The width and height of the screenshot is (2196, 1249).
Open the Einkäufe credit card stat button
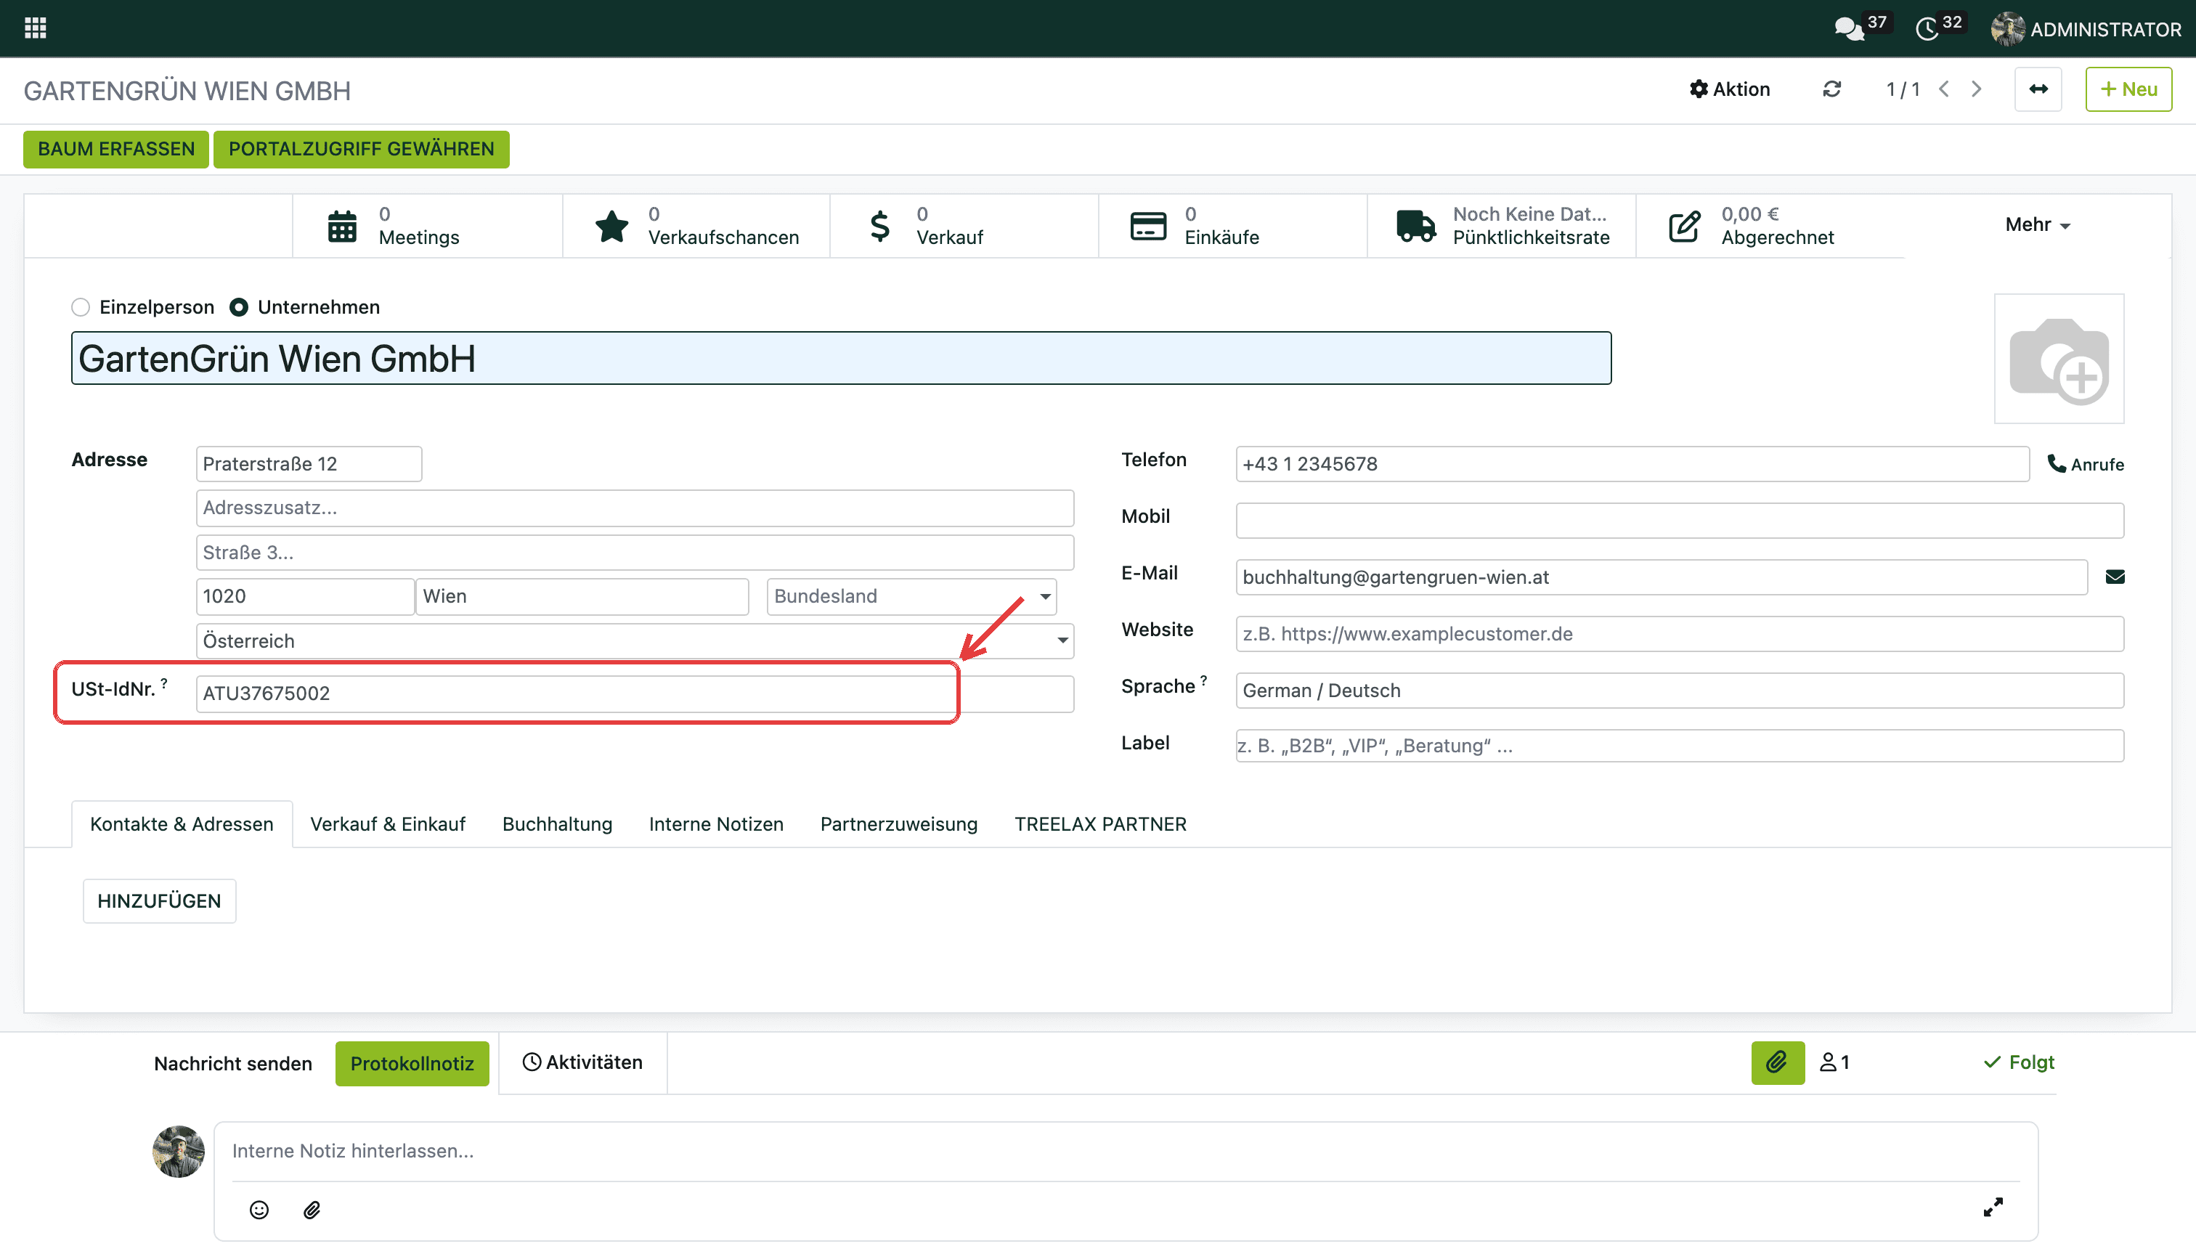click(x=1232, y=226)
